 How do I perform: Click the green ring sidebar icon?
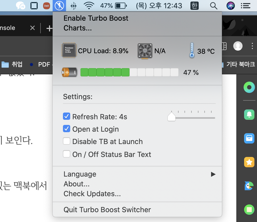(x=249, y=87)
